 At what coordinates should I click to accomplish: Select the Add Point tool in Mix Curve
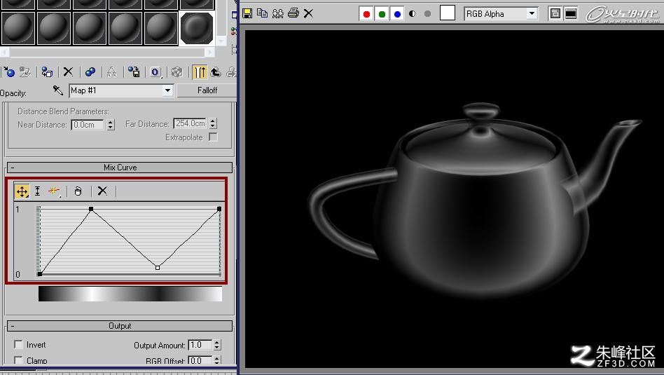(54, 191)
